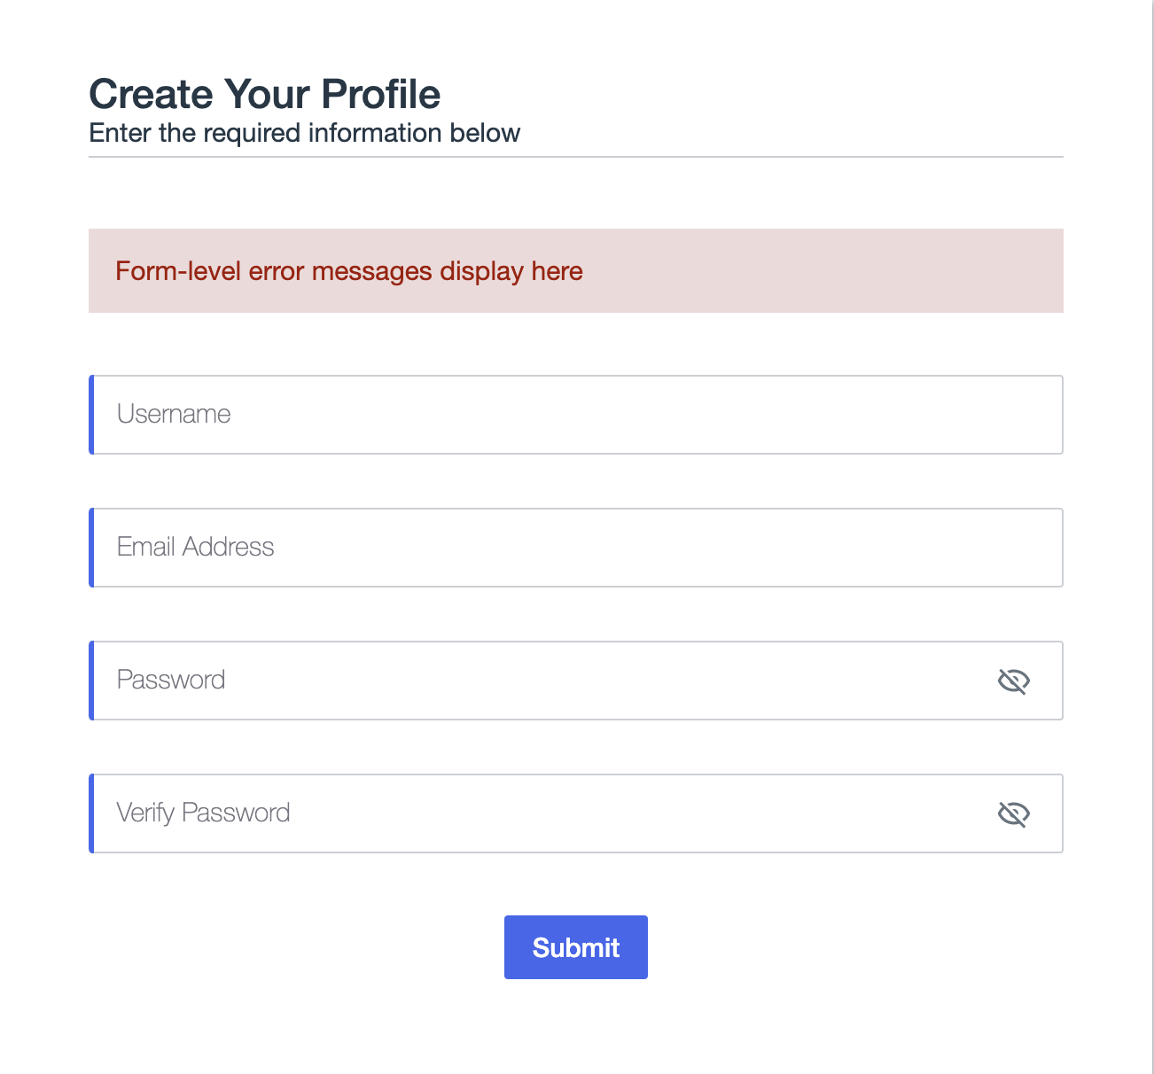The width and height of the screenshot is (1154, 1074).
Task: Click empty area of pink error banner
Action: [824, 271]
